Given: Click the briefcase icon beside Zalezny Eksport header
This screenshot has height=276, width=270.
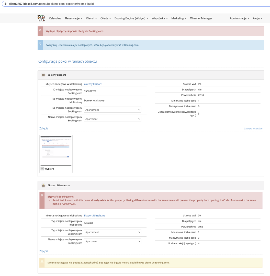Looking at the screenshot, I should 43,75.
